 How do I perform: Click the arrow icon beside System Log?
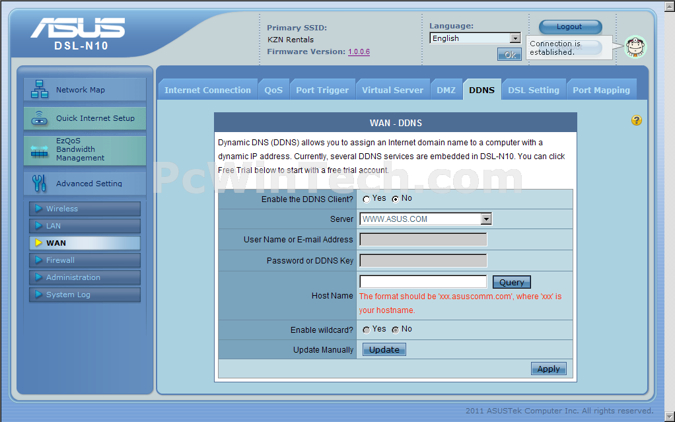pyautogui.click(x=38, y=295)
